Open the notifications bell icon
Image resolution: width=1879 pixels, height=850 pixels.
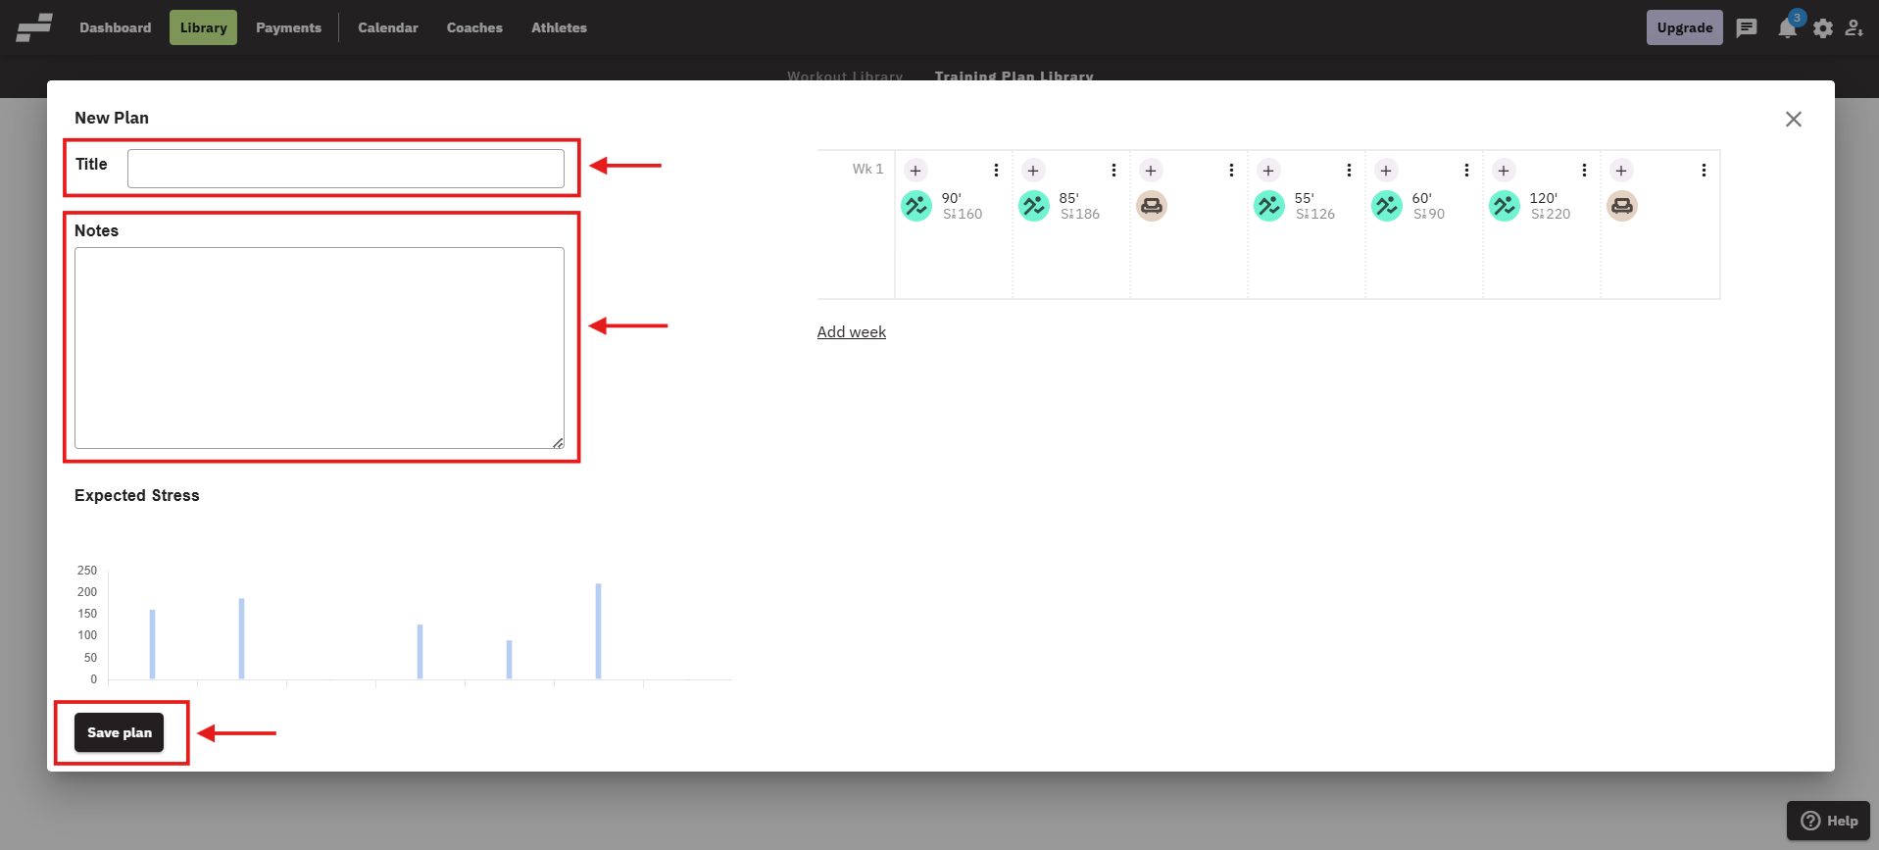coord(1788,27)
